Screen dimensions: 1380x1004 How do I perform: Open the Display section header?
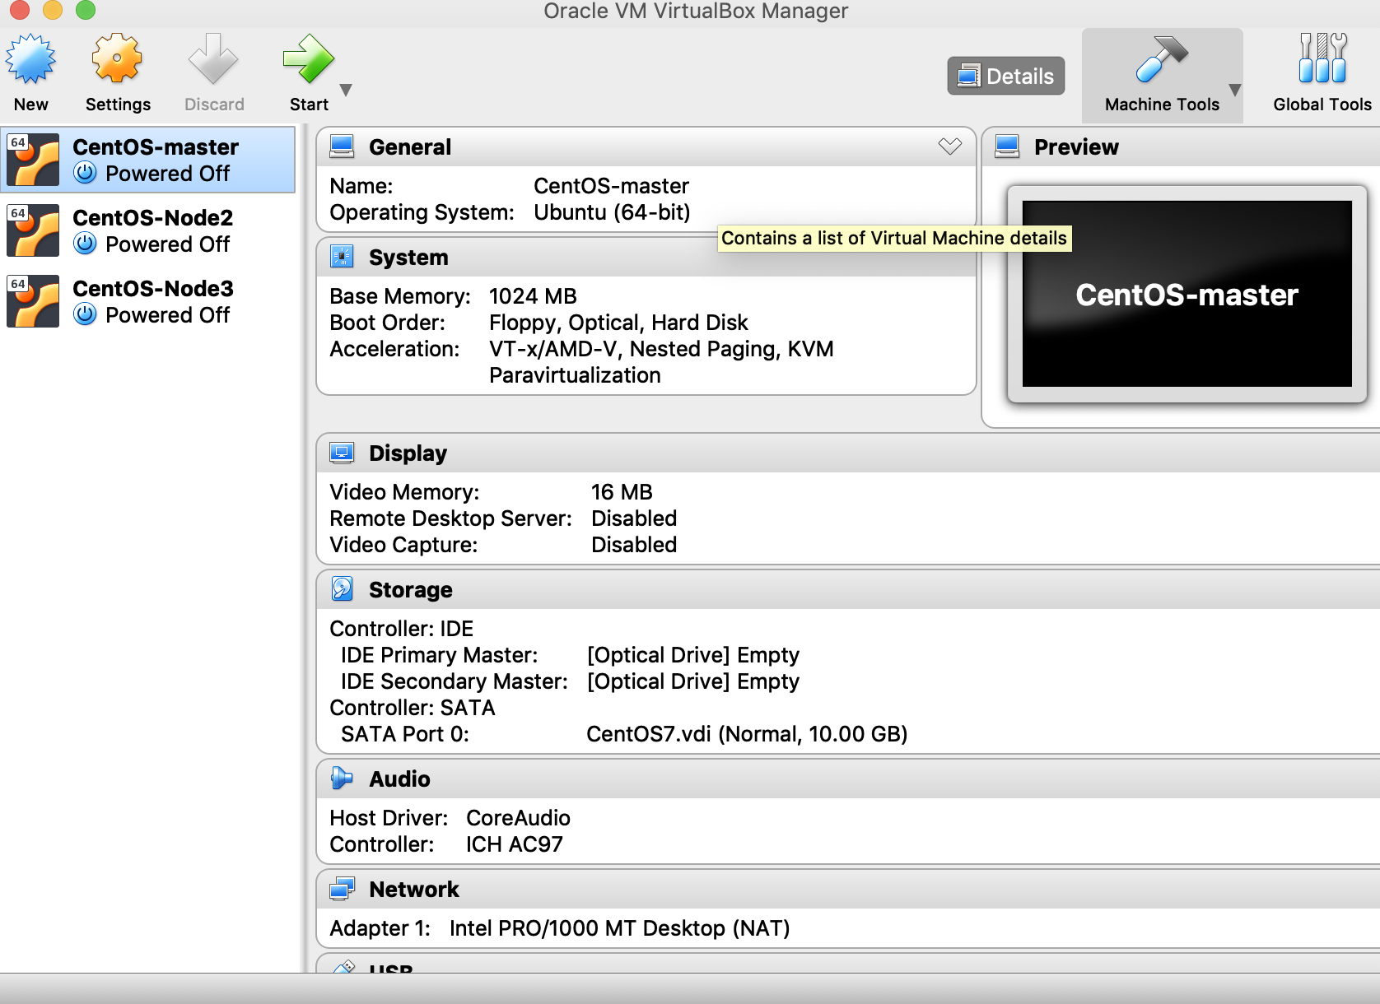pyautogui.click(x=848, y=453)
